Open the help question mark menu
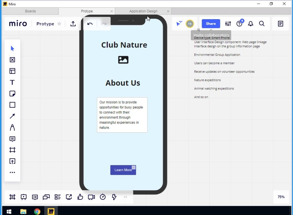The width and height of the screenshot is (293, 215). pyautogui.click(x=239, y=24)
